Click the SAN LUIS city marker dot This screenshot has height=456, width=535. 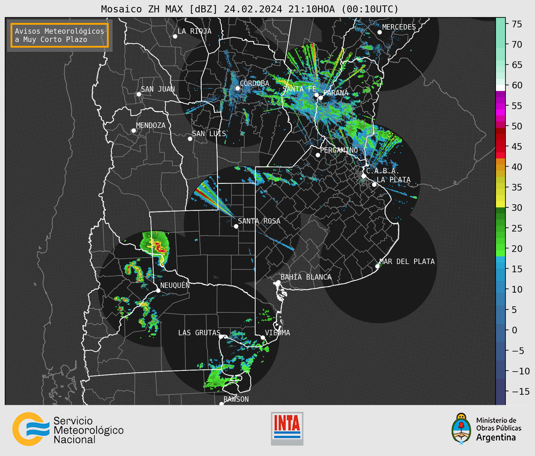190,139
